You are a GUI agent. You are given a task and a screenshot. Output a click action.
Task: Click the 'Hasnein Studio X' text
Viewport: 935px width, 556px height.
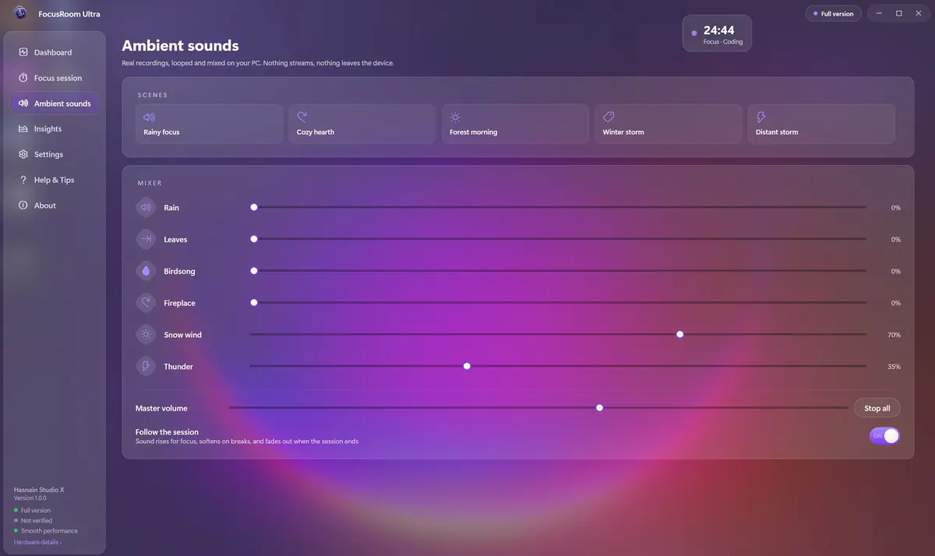point(39,489)
